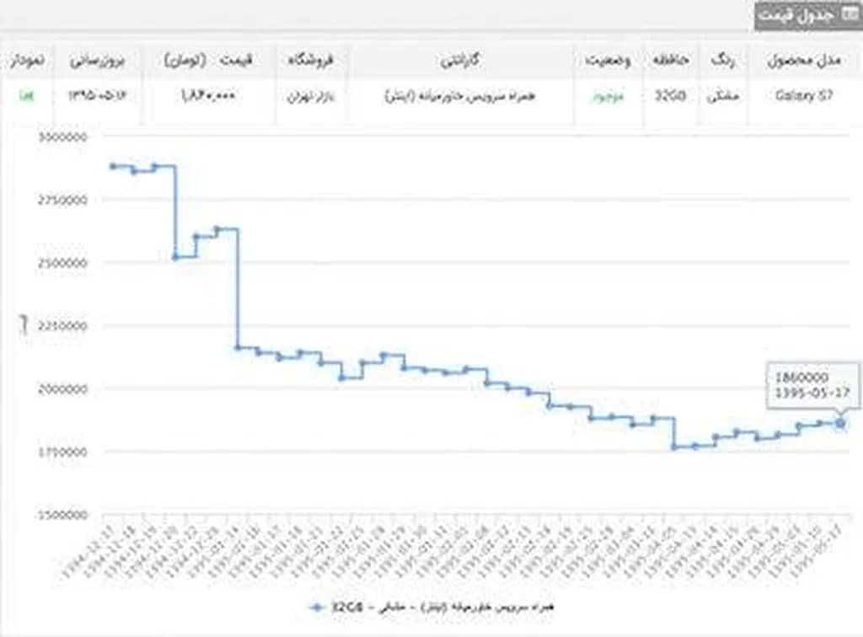Click the blue legend marker icon

(318, 607)
